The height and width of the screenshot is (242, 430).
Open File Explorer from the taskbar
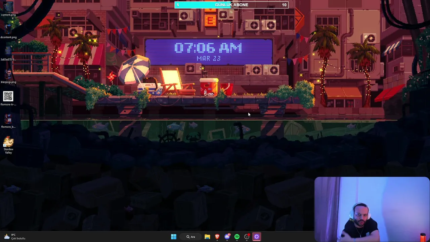click(x=207, y=237)
